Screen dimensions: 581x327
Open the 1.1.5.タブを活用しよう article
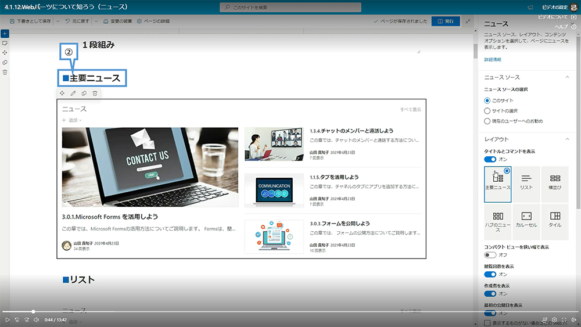pyautogui.click(x=334, y=177)
